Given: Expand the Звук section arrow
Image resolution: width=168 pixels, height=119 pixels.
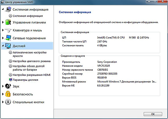Looking at the screenshot, I should point(3,86).
